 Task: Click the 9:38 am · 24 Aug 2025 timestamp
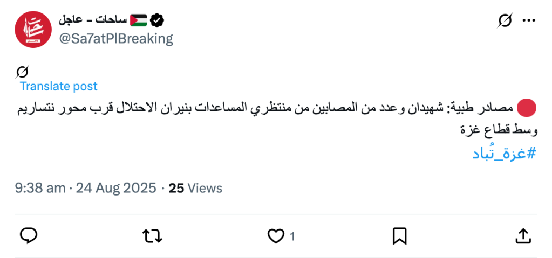click(x=85, y=188)
